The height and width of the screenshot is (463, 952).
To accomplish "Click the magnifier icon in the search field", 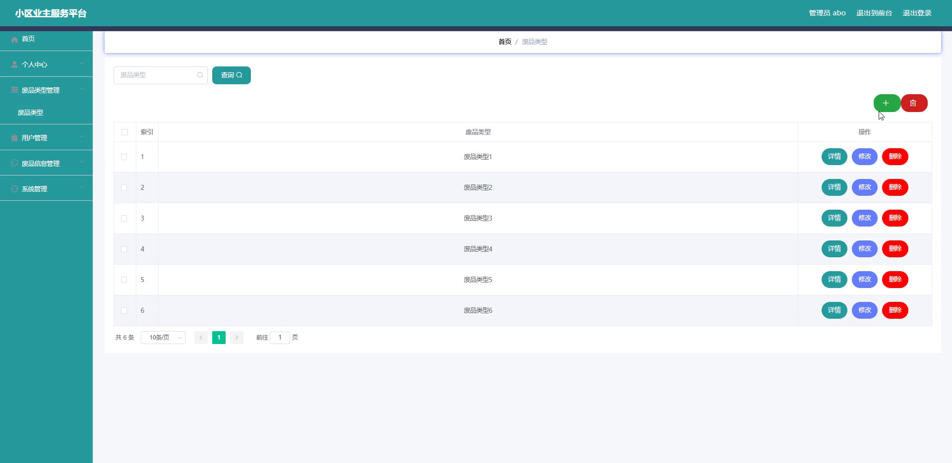I will click(x=200, y=75).
